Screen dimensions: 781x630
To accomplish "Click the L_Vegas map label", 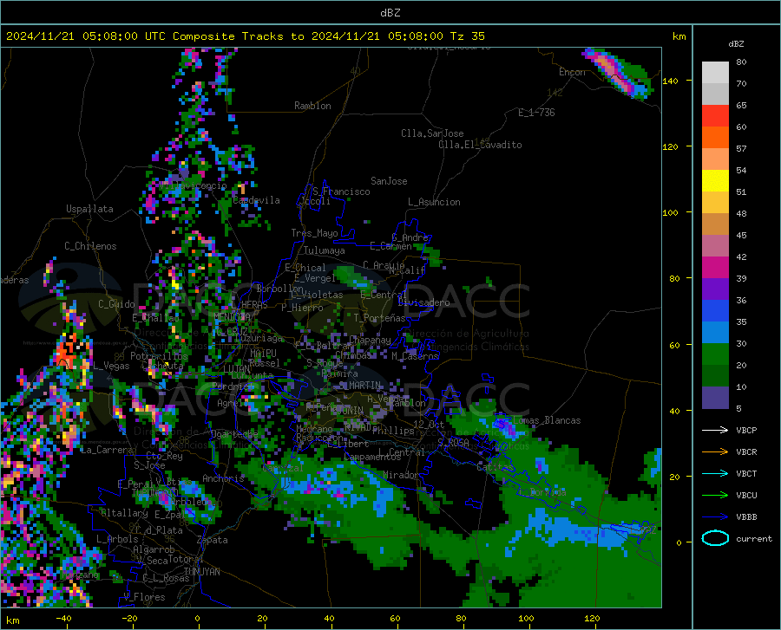I will [x=112, y=366].
